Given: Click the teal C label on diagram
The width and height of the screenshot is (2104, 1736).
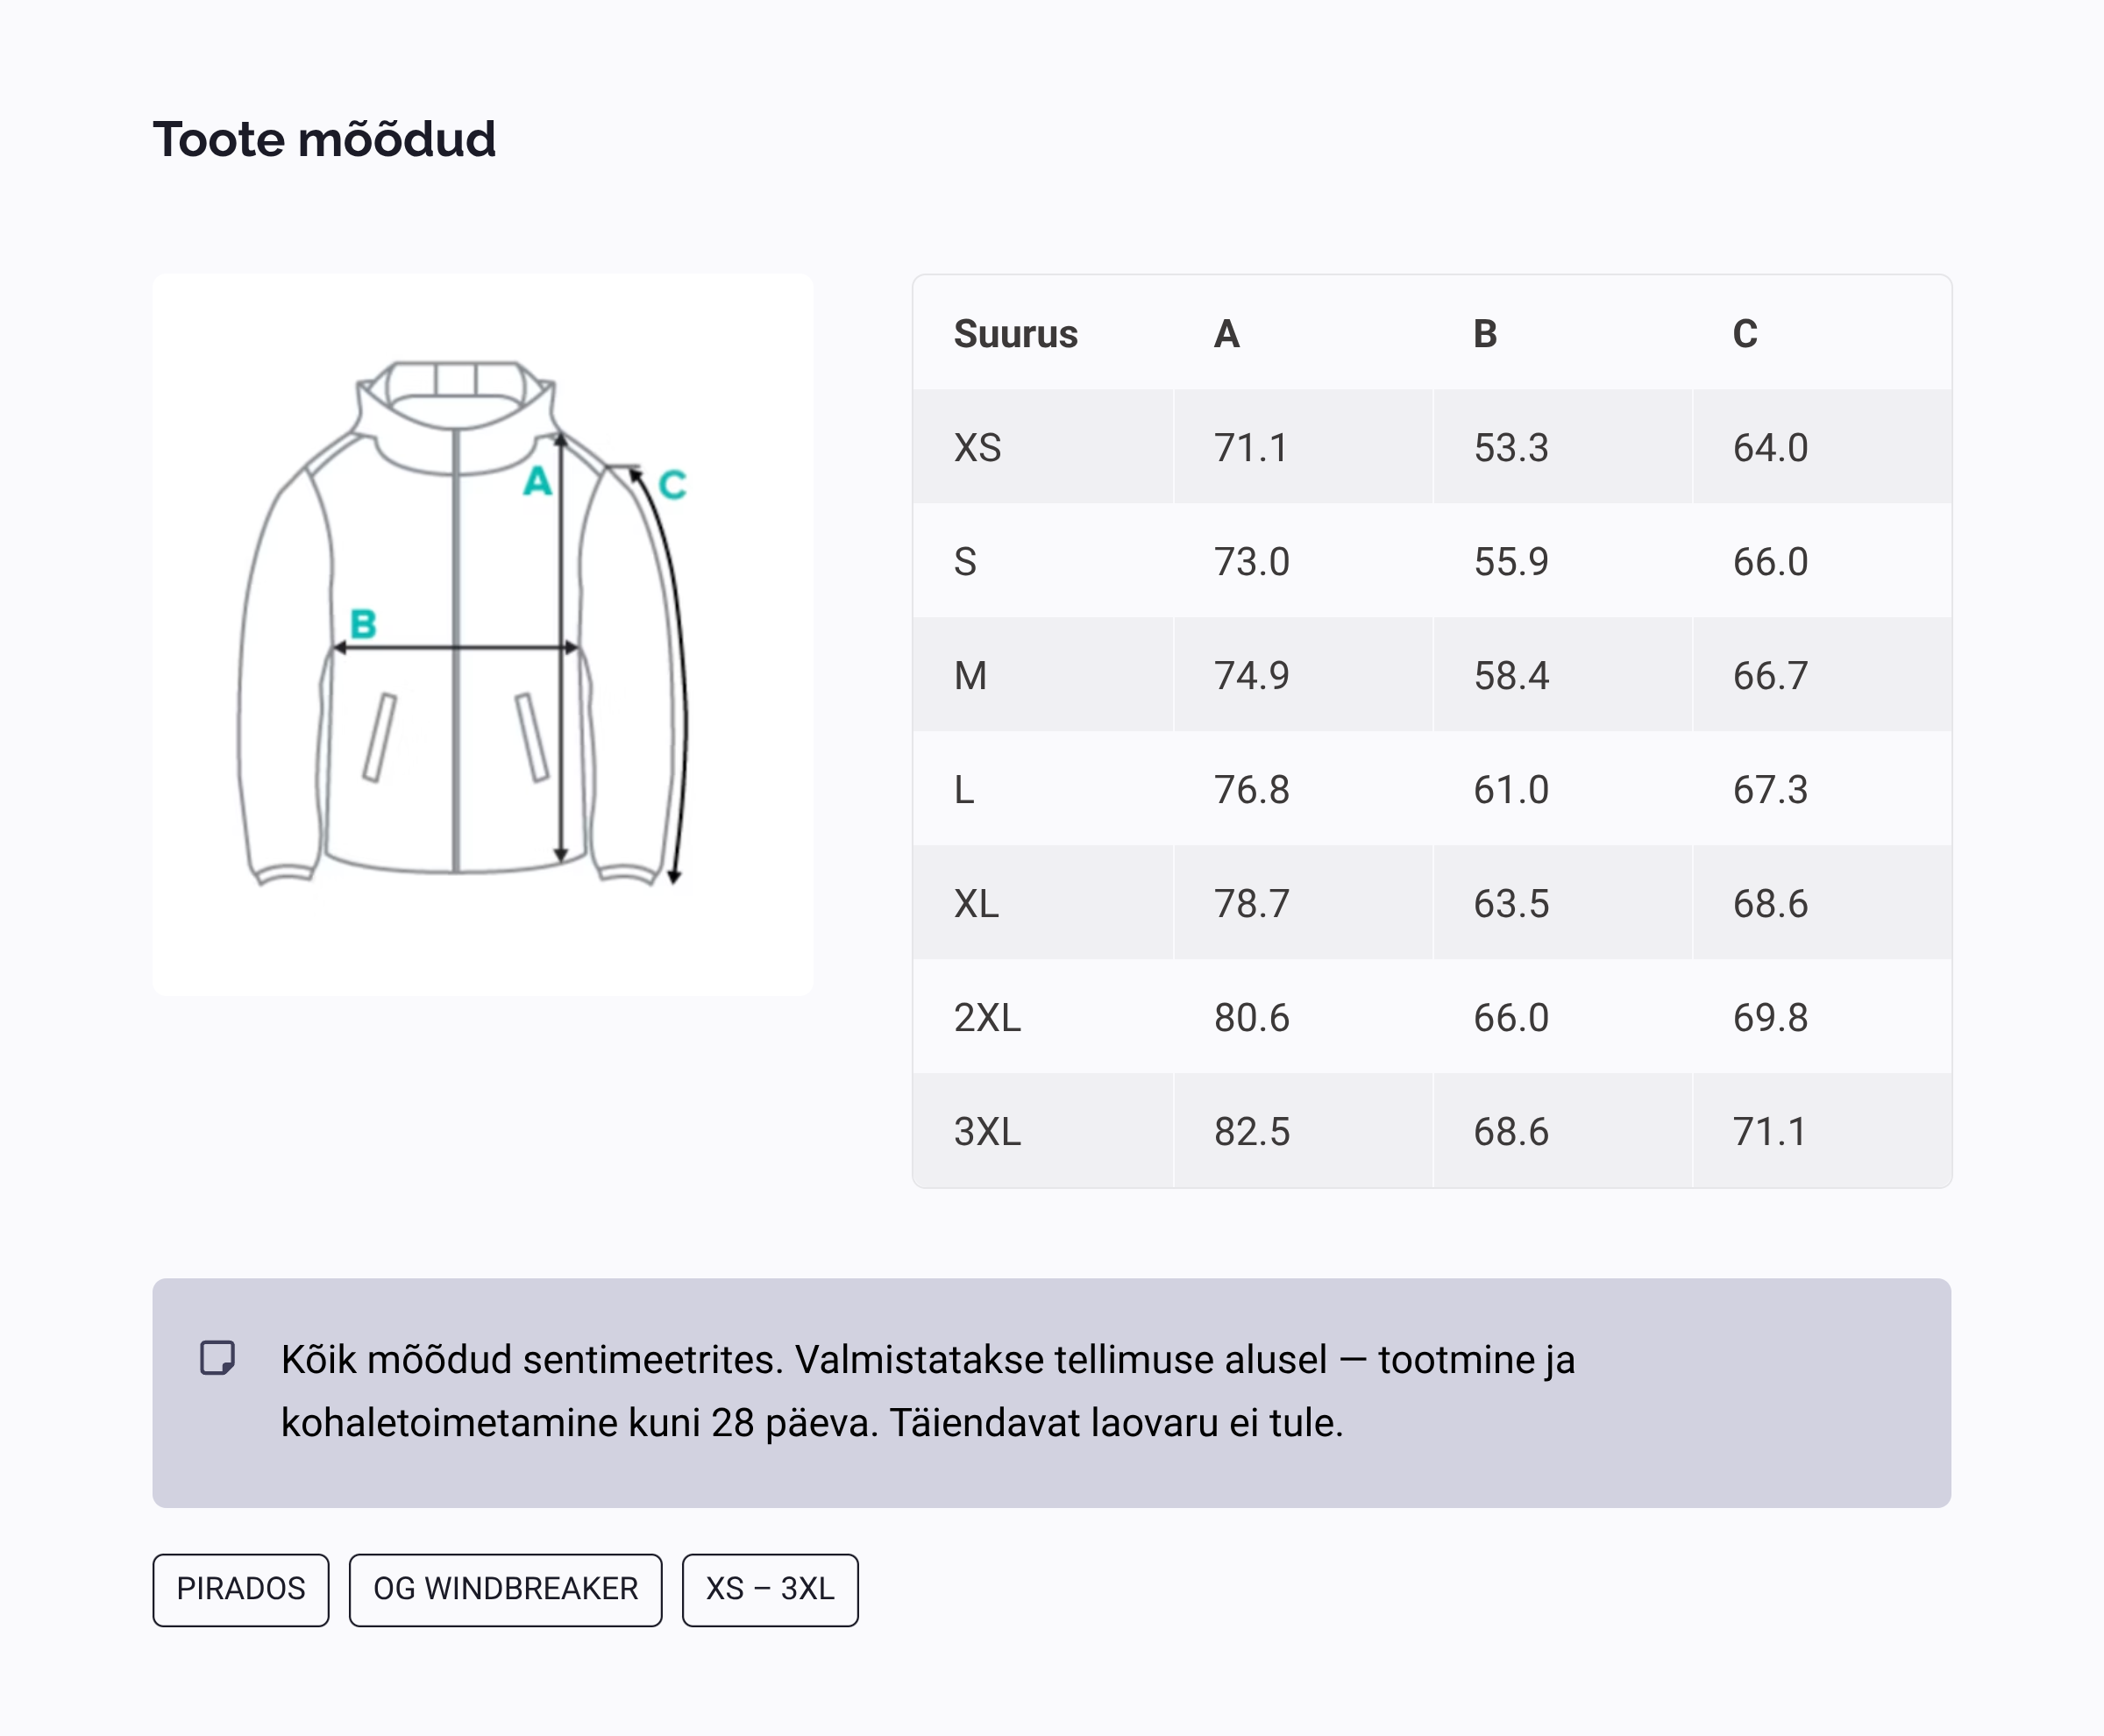Looking at the screenshot, I should [x=672, y=485].
